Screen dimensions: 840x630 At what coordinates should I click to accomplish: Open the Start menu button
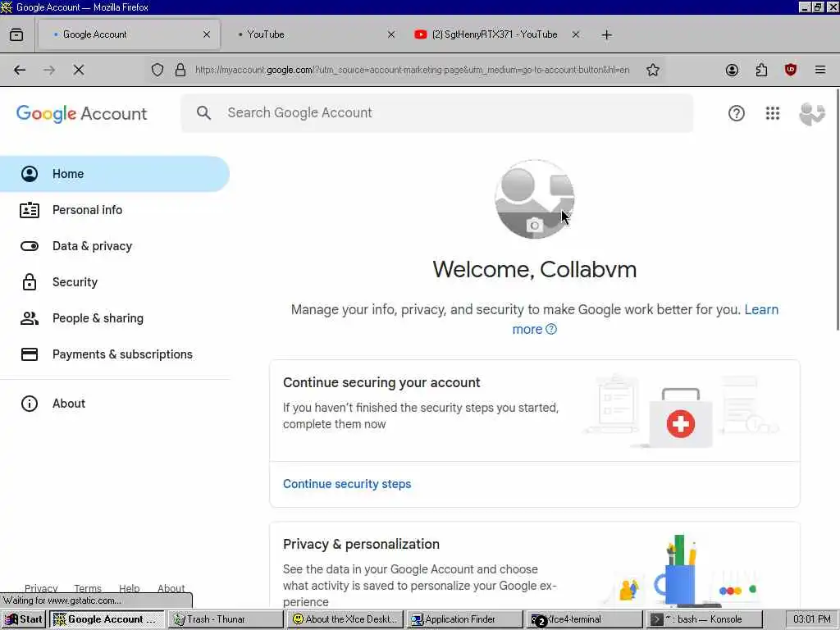pyautogui.click(x=24, y=619)
